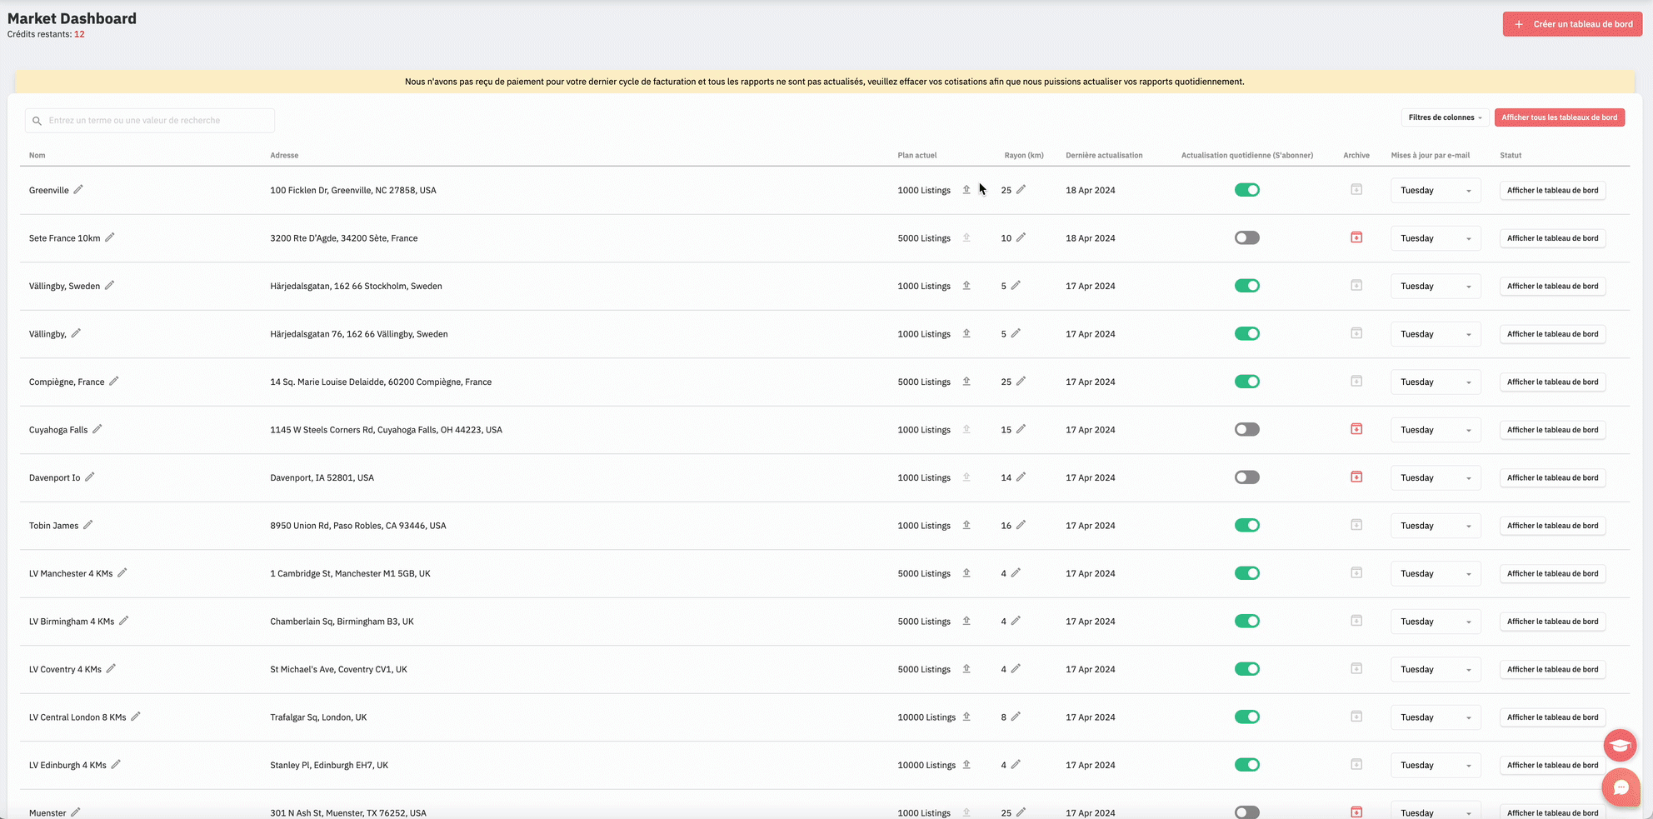The width and height of the screenshot is (1653, 819).
Task: Archive the Tobin James dashboard
Action: click(x=1356, y=525)
